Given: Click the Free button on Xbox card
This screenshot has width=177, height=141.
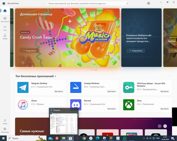Looking at the screenshot, I should pos(165,109).
